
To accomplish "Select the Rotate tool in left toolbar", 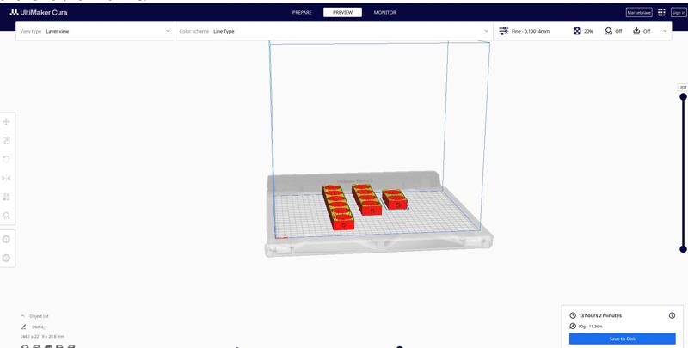I will 6,159.
